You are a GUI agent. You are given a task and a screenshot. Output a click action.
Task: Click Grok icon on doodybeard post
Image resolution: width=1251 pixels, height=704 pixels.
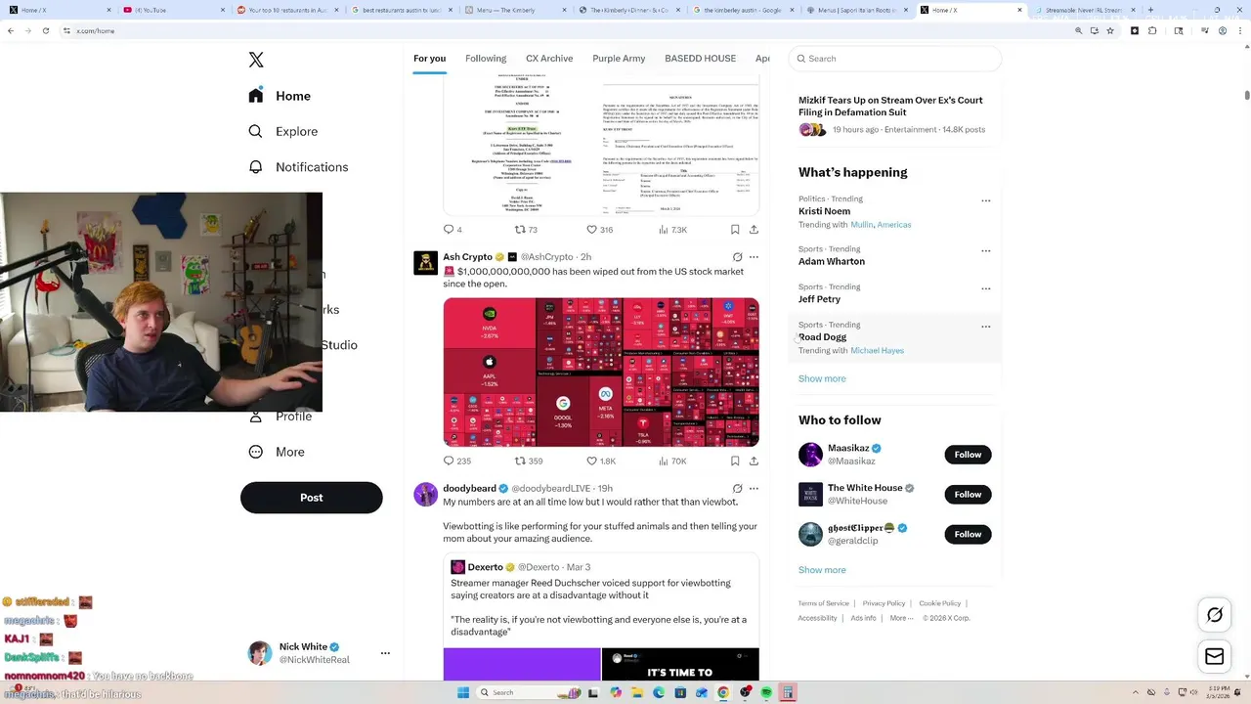738,489
